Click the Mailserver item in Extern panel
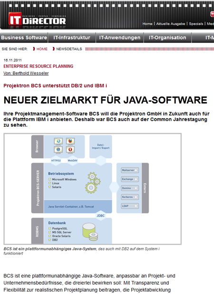The width and height of the screenshot is (214, 294). (130, 170)
